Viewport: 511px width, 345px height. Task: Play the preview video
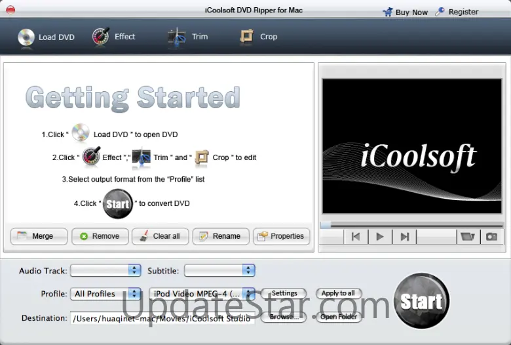click(380, 237)
